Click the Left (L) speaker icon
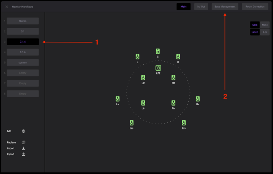The height and width of the screenshot is (174, 273). coord(137,57)
